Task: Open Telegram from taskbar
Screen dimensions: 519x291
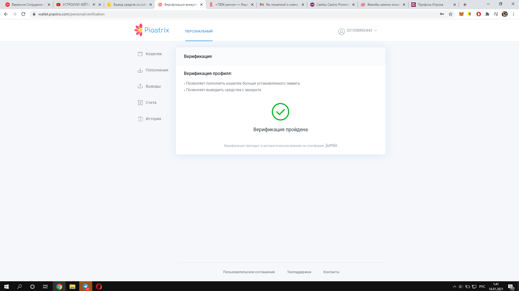Action: (x=86, y=286)
